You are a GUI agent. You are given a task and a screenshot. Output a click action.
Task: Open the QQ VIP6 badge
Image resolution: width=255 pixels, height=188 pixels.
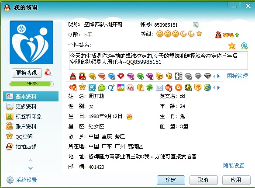(227, 35)
